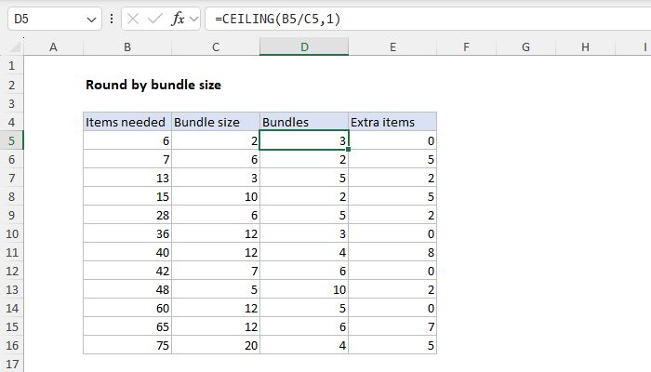Click Bundle size cell with value 20
This screenshot has height=372, width=651.
tap(216, 345)
